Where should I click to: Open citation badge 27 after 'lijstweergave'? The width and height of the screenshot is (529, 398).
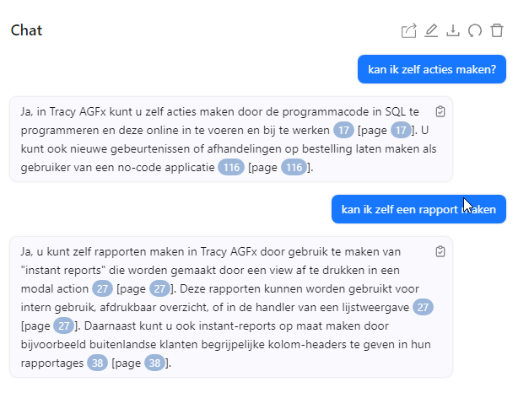pos(423,307)
